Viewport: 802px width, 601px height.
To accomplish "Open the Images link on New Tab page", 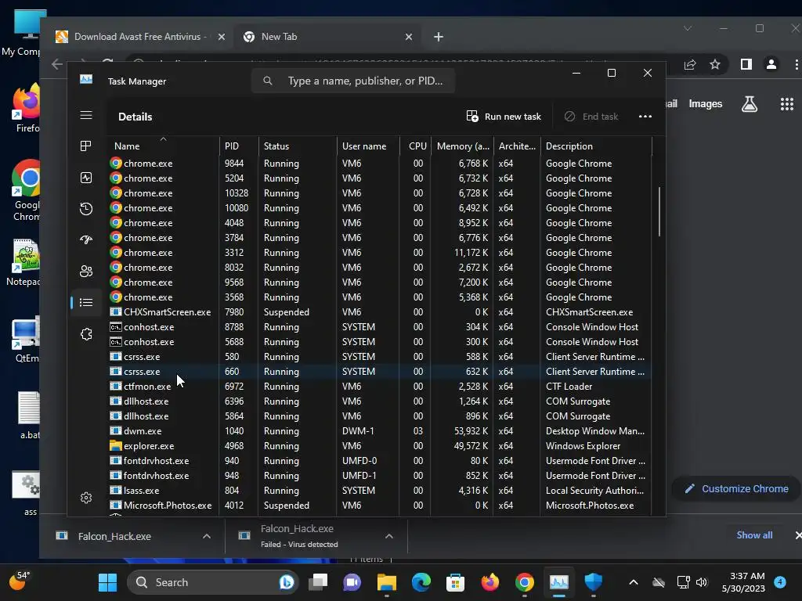I will (706, 104).
